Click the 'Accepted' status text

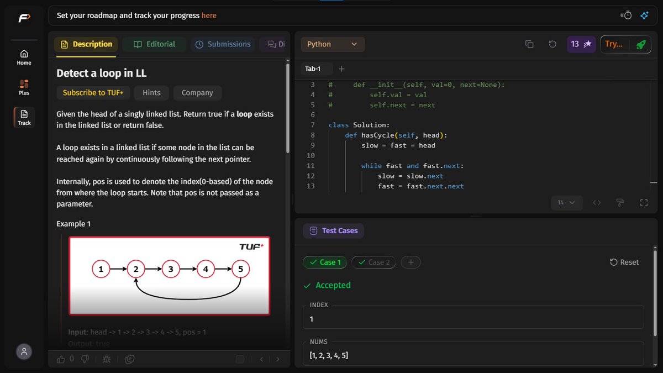click(333, 285)
